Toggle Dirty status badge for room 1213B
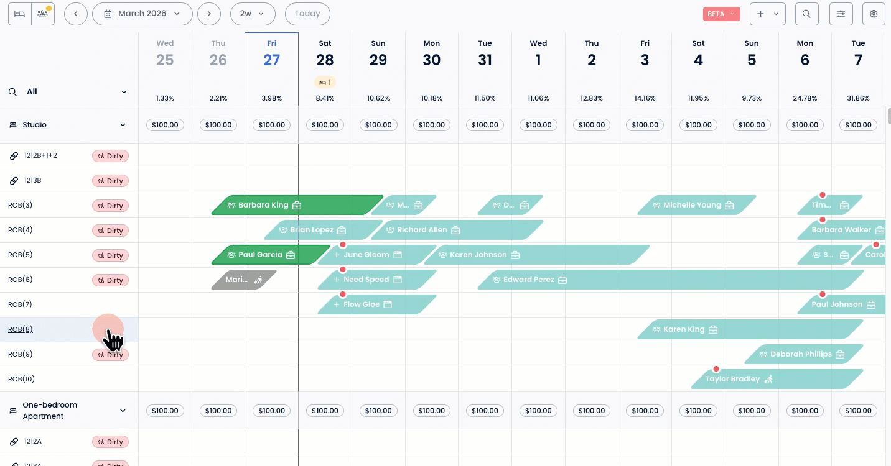 [x=110, y=181]
